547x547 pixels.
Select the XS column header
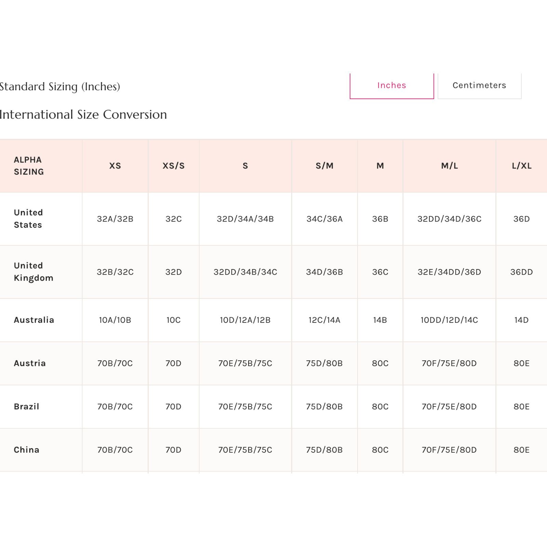click(115, 166)
